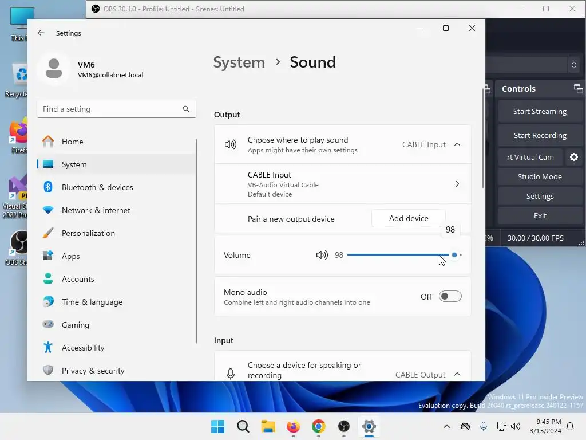586x440 pixels.
Task: Click the search magnifier in Find a setting
Action: (x=186, y=109)
